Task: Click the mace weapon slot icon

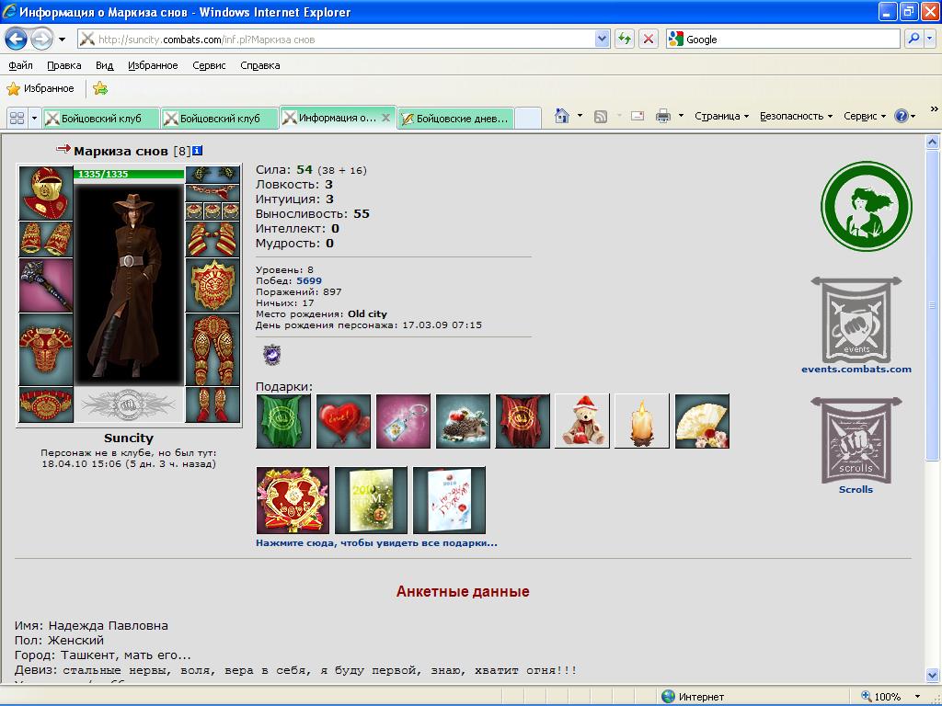Action: pos(46,285)
